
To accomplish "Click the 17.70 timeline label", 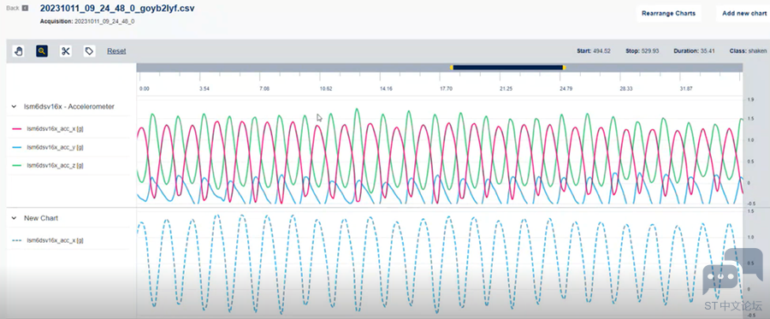I will (x=446, y=89).
